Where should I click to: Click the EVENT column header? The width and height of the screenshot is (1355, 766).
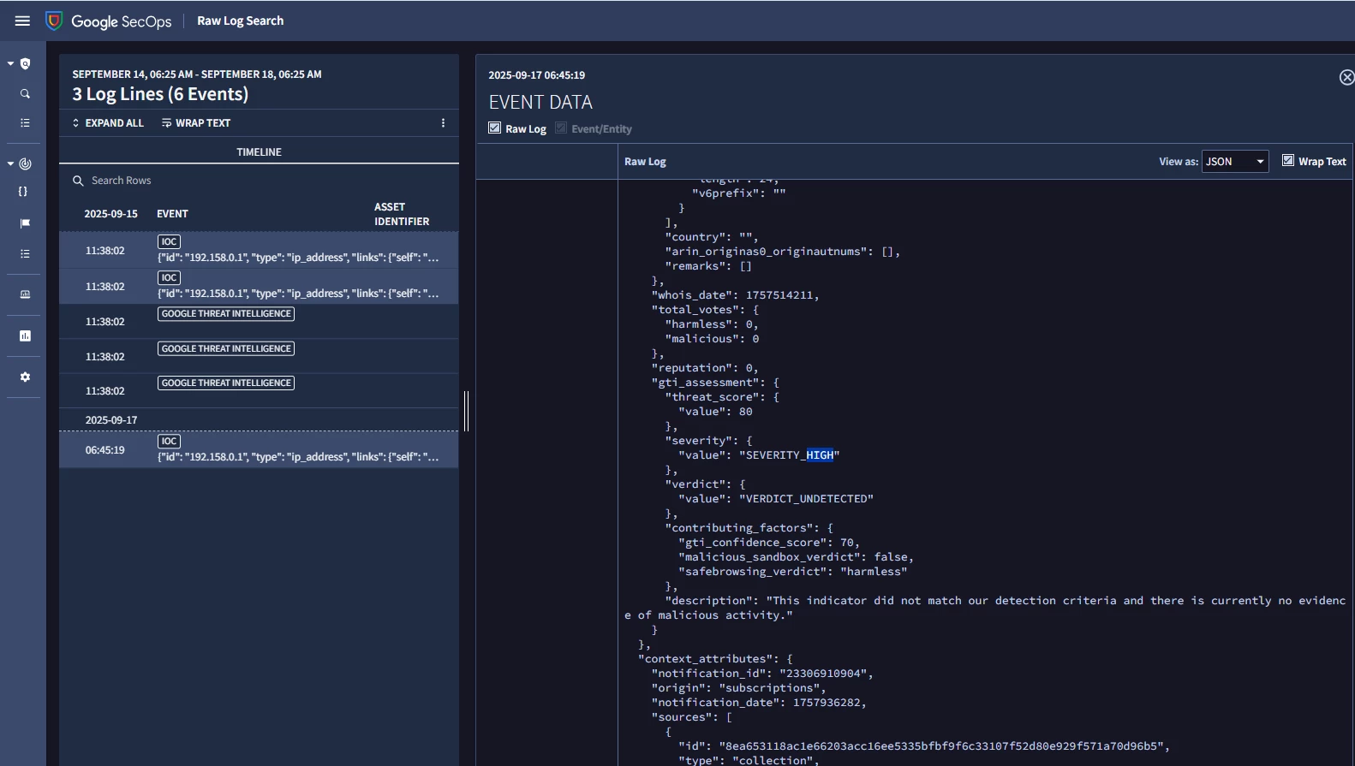click(172, 214)
